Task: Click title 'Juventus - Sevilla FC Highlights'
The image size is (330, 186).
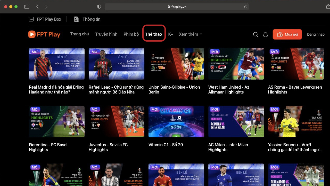Action: (x=108, y=147)
